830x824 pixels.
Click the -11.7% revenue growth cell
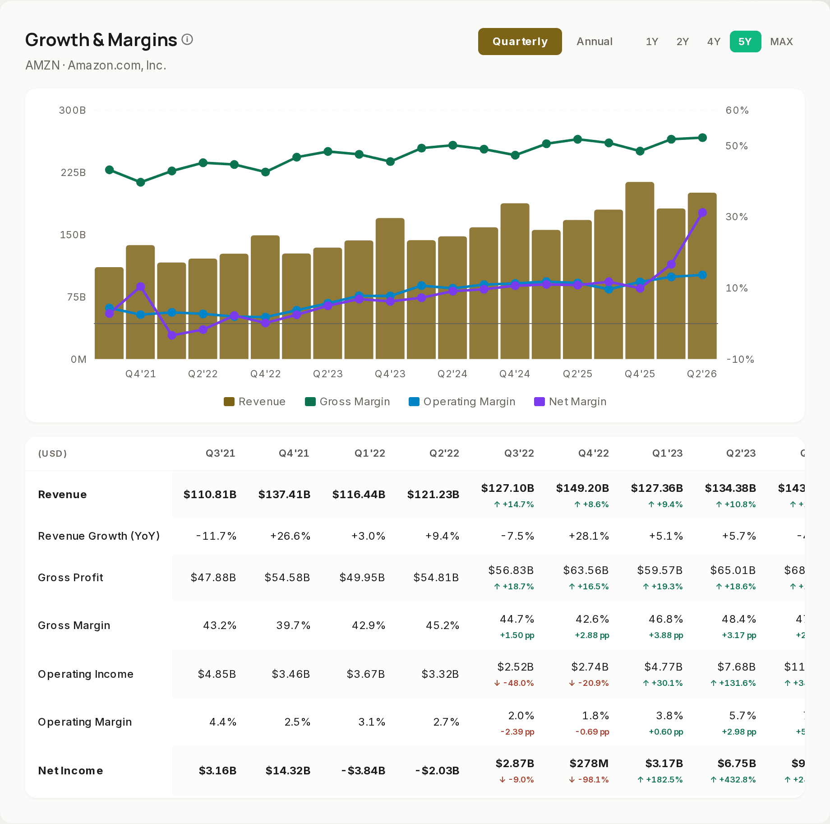(216, 536)
